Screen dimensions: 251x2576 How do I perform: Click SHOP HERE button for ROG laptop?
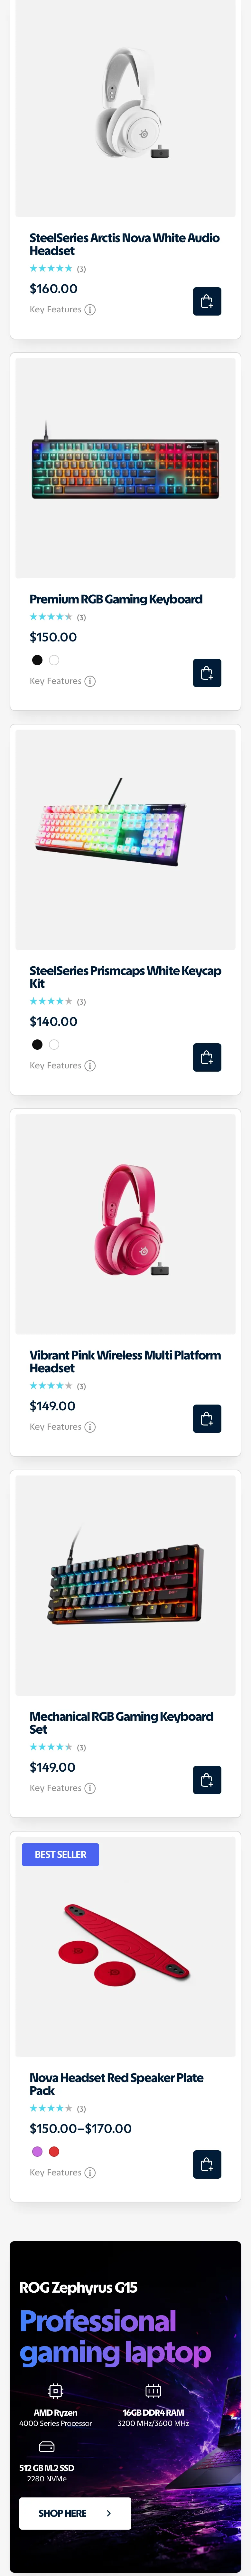75,2513
